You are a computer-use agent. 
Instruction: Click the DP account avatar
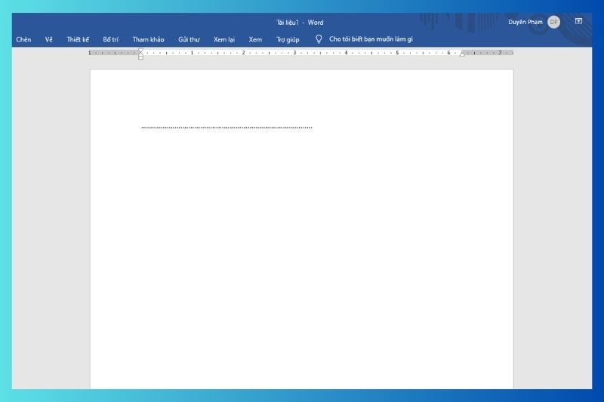pyautogui.click(x=553, y=22)
